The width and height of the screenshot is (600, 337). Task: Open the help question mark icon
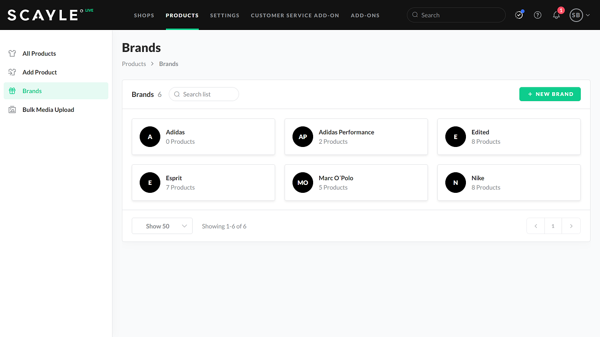(538, 15)
